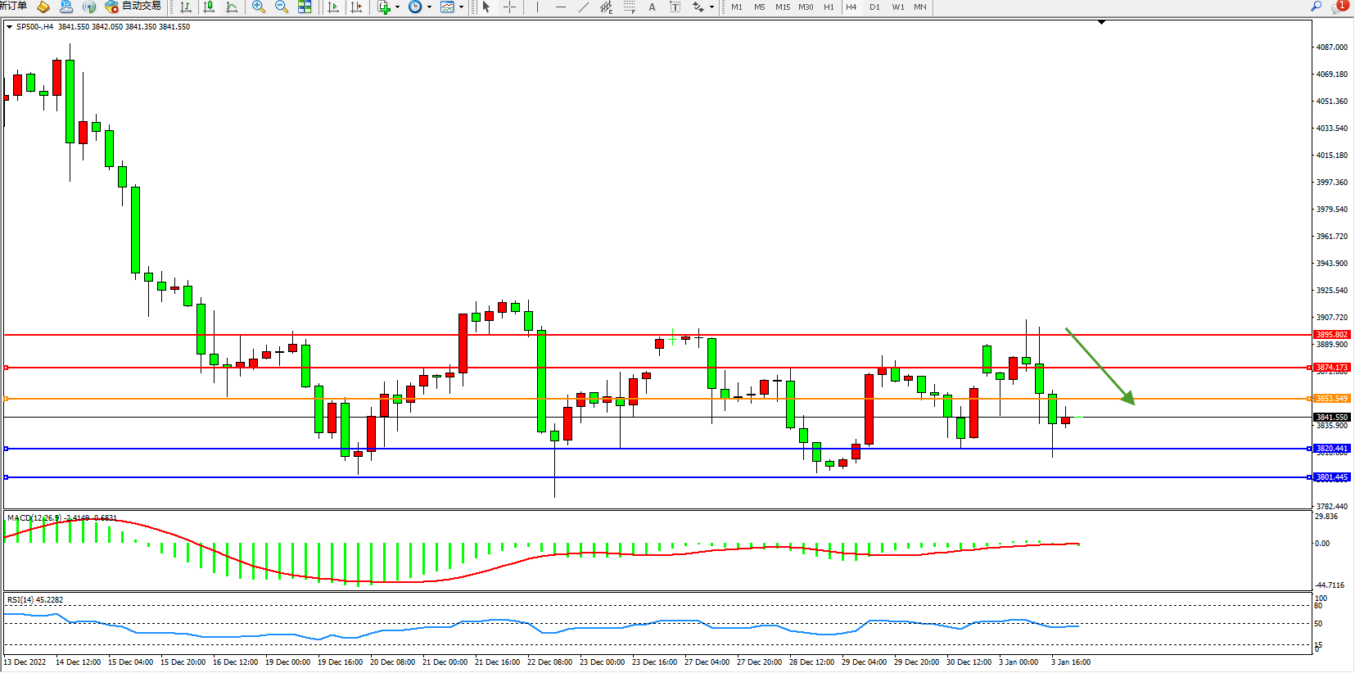Click the 自动交易 auto trading button
This screenshot has height=673, width=1355.
tap(133, 7)
